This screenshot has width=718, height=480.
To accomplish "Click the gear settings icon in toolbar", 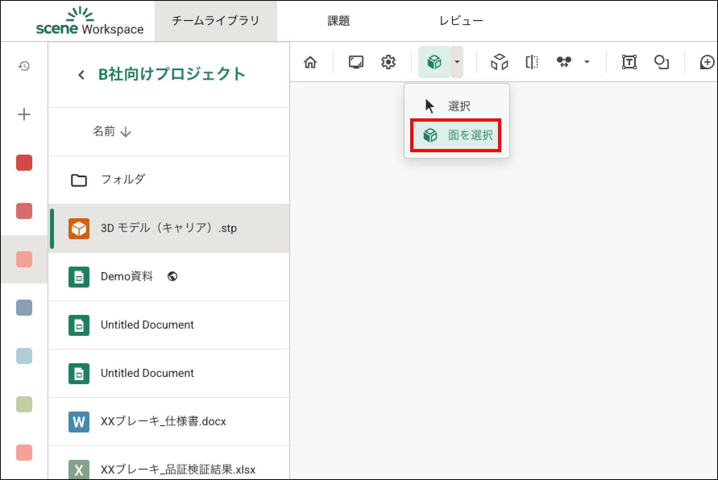I will (388, 62).
